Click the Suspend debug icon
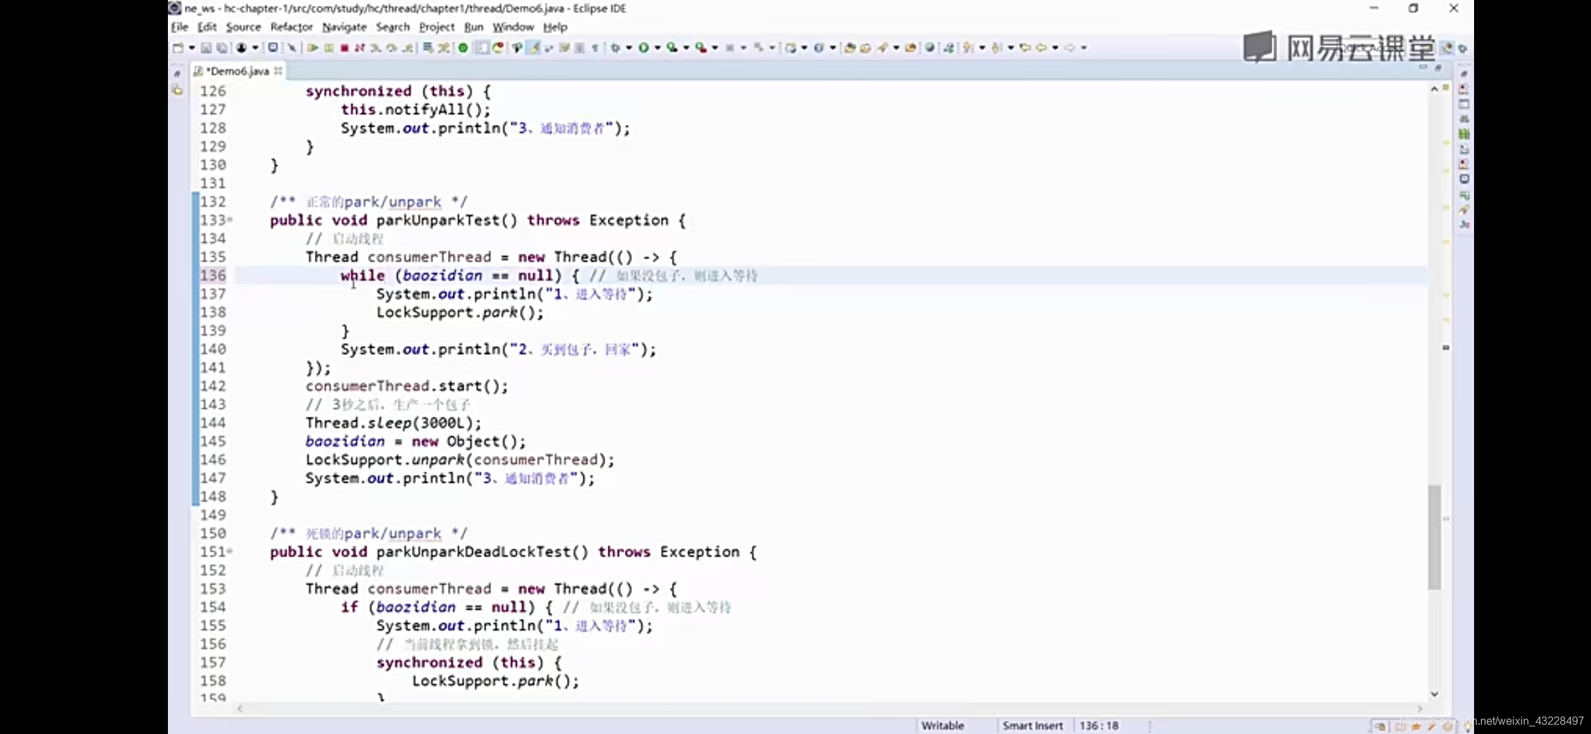1591x734 pixels. tap(328, 48)
